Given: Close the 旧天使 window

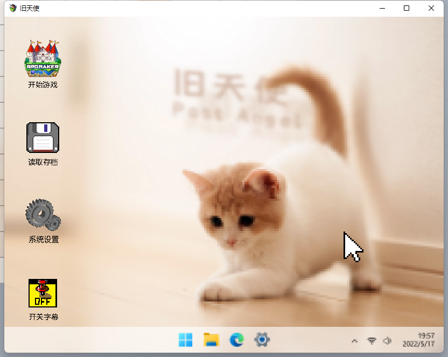Looking at the screenshot, I should point(431,8).
